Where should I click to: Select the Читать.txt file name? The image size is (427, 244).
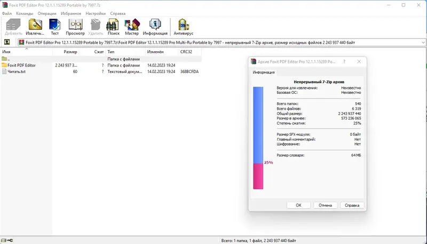tap(17, 71)
